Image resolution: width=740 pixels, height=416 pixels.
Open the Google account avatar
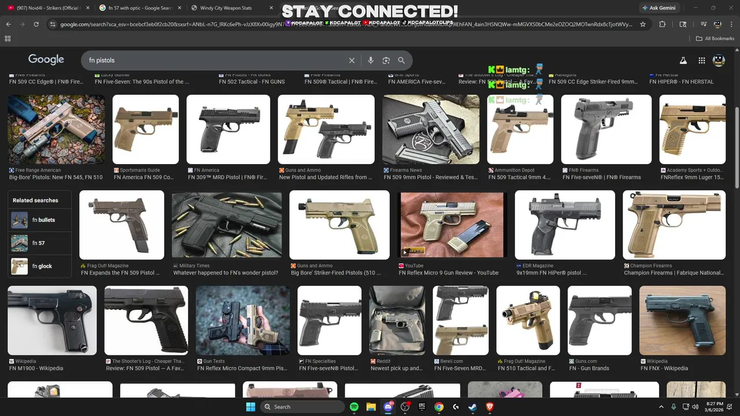coord(719,60)
